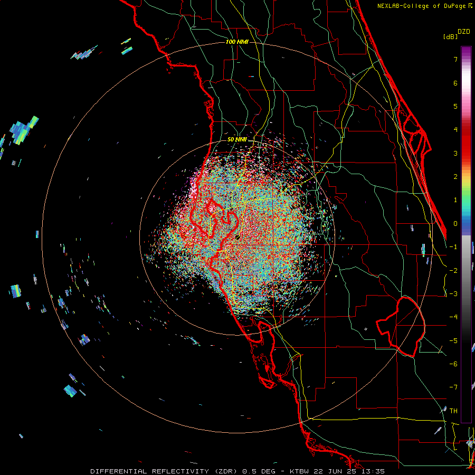Click the "100 NMI" range ring label
The width and height of the screenshot is (475, 475).
click(x=237, y=42)
